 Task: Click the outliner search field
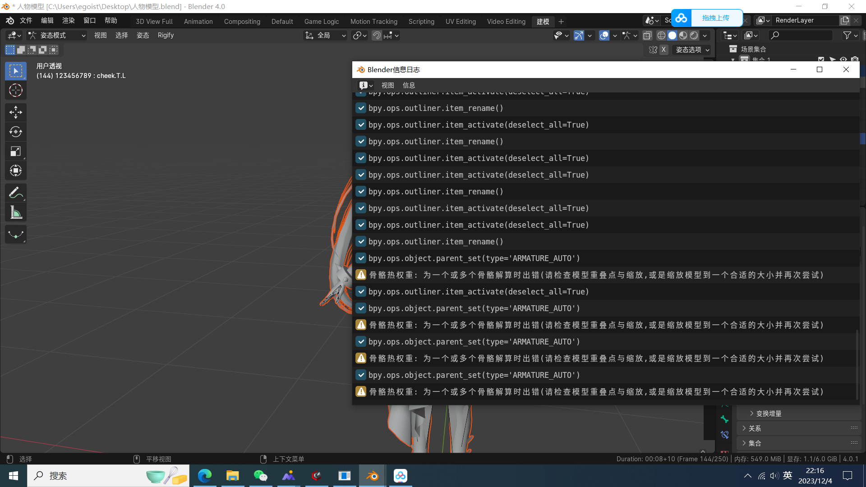tap(801, 35)
